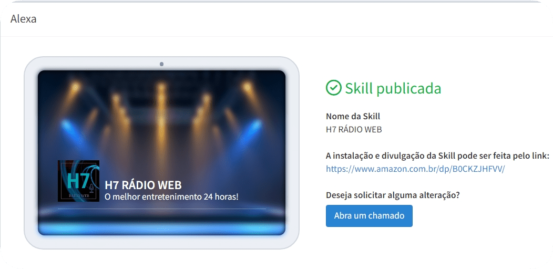Click the glowing blue stage floor in the preview
553x269 pixels.
[x=161, y=227]
